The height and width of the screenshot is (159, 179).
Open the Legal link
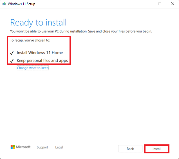pyautogui.click(x=59, y=147)
